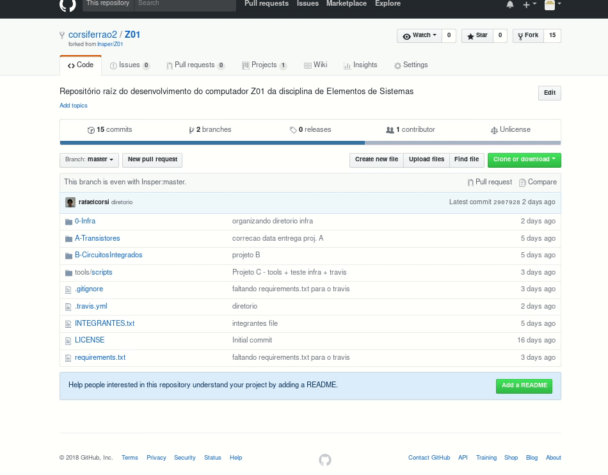The height and width of the screenshot is (475, 608).
Task: Open the Branch: master dropdown
Action: point(89,160)
